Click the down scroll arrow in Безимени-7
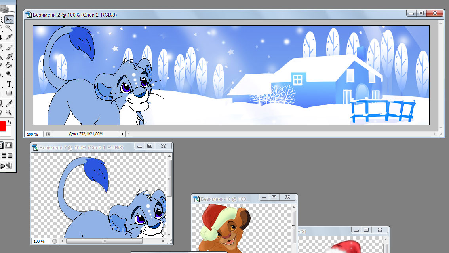Viewport: 449px width, 253px height. 169,235
